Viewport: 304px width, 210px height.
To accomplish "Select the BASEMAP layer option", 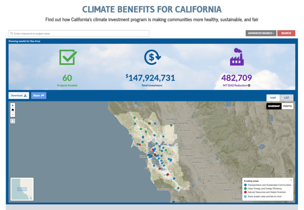I will 274,106.
